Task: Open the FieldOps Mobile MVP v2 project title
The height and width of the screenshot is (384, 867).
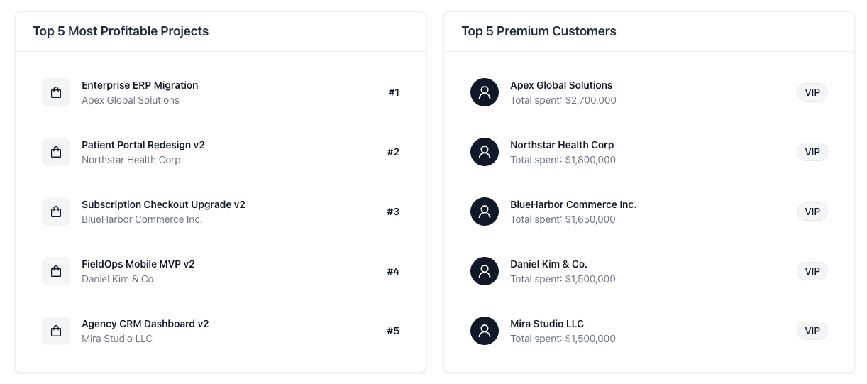Action: click(x=138, y=264)
